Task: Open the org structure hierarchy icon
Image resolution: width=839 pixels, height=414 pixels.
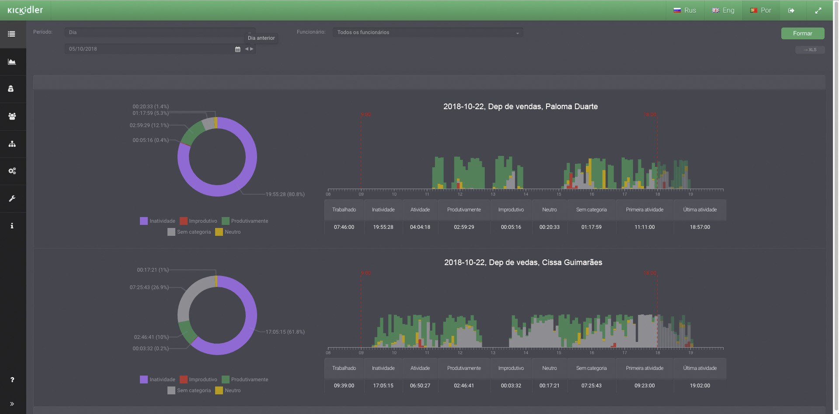Action: click(12, 144)
